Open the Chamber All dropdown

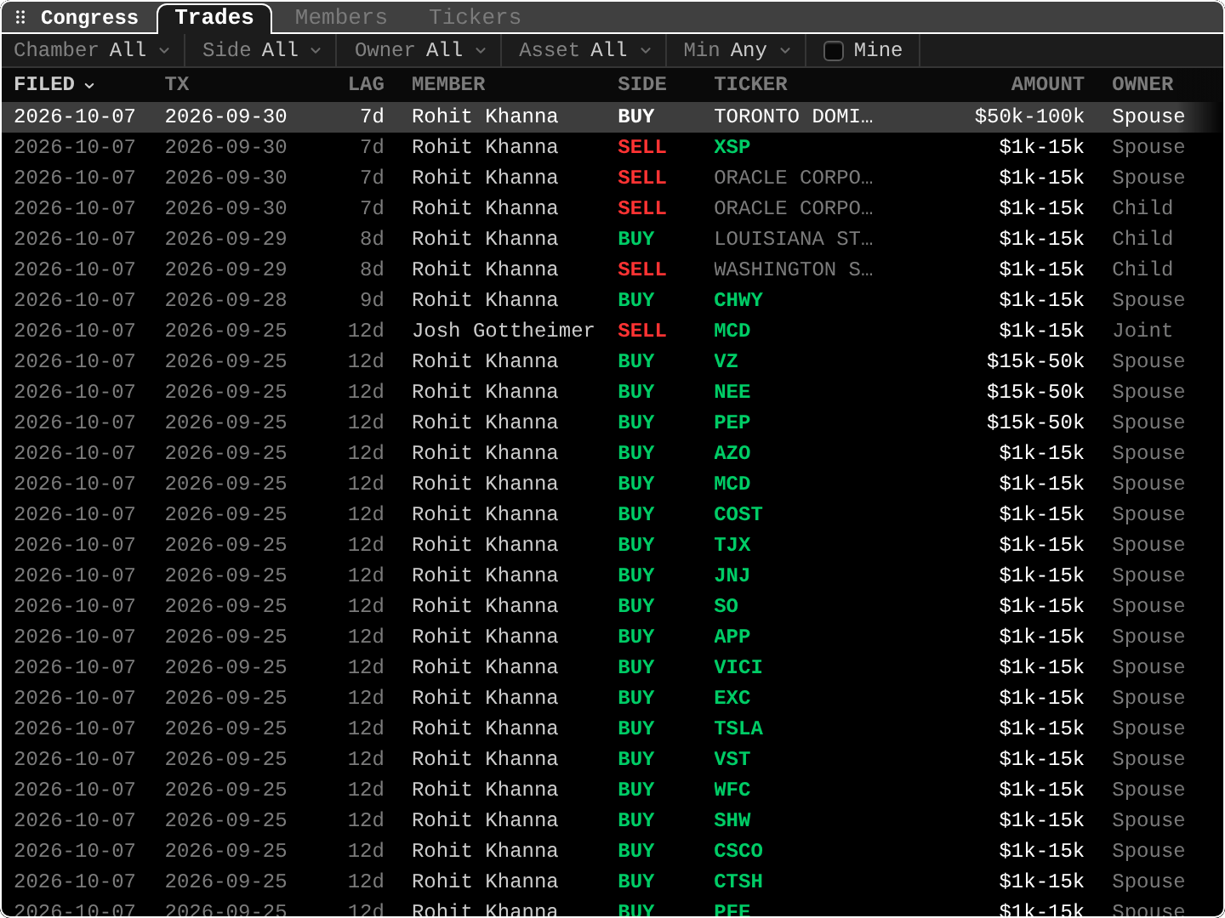[x=92, y=50]
